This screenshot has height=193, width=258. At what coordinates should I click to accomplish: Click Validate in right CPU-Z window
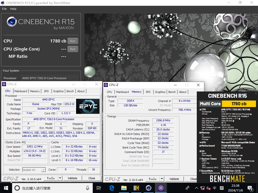click(174, 179)
